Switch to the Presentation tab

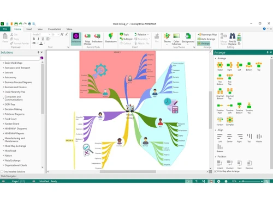coord(55,29)
